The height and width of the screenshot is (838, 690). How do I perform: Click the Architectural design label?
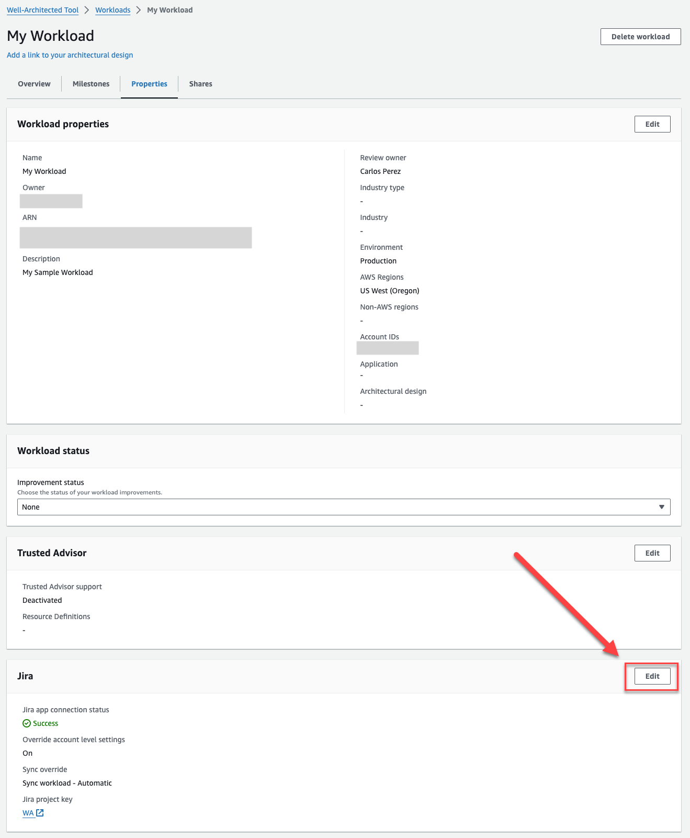tap(393, 391)
